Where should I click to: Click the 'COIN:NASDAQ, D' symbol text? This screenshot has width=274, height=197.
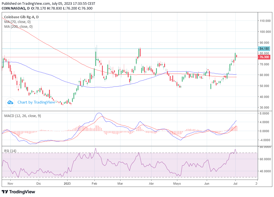[x=16, y=8]
